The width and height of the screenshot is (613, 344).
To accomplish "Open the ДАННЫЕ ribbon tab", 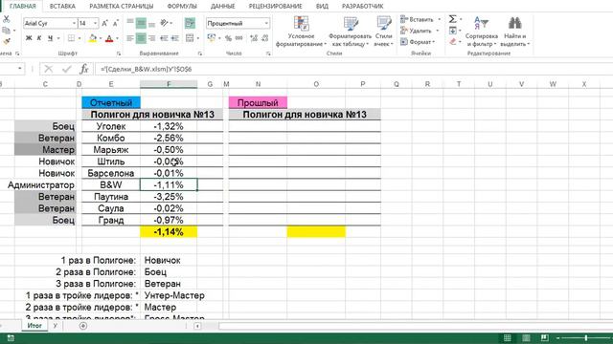I will pyautogui.click(x=223, y=7).
